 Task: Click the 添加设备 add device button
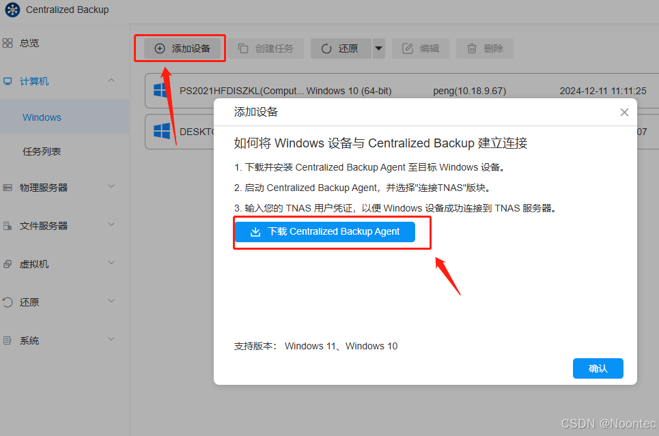pos(182,48)
